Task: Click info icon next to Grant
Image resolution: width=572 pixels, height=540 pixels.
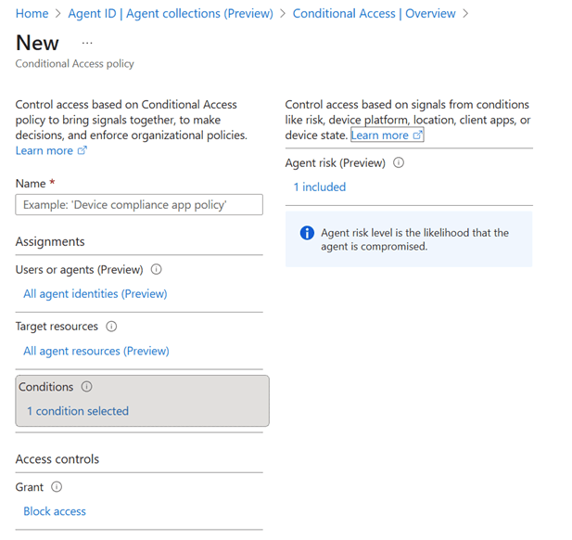Action: click(57, 486)
